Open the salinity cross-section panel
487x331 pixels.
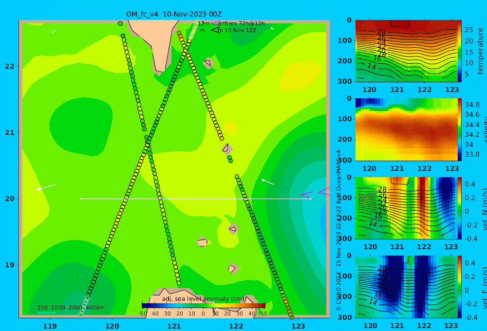pos(406,129)
